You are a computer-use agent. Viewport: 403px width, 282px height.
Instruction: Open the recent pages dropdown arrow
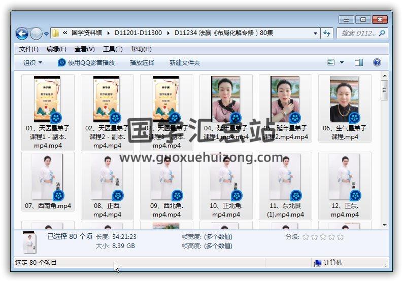pos(47,34)
